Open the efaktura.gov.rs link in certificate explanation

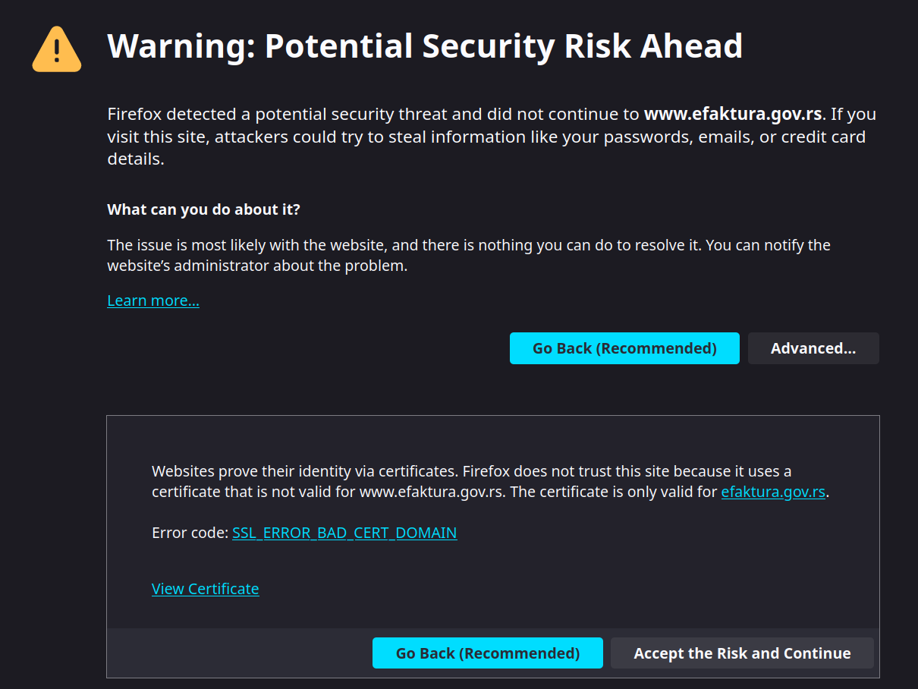pos(773,492)
